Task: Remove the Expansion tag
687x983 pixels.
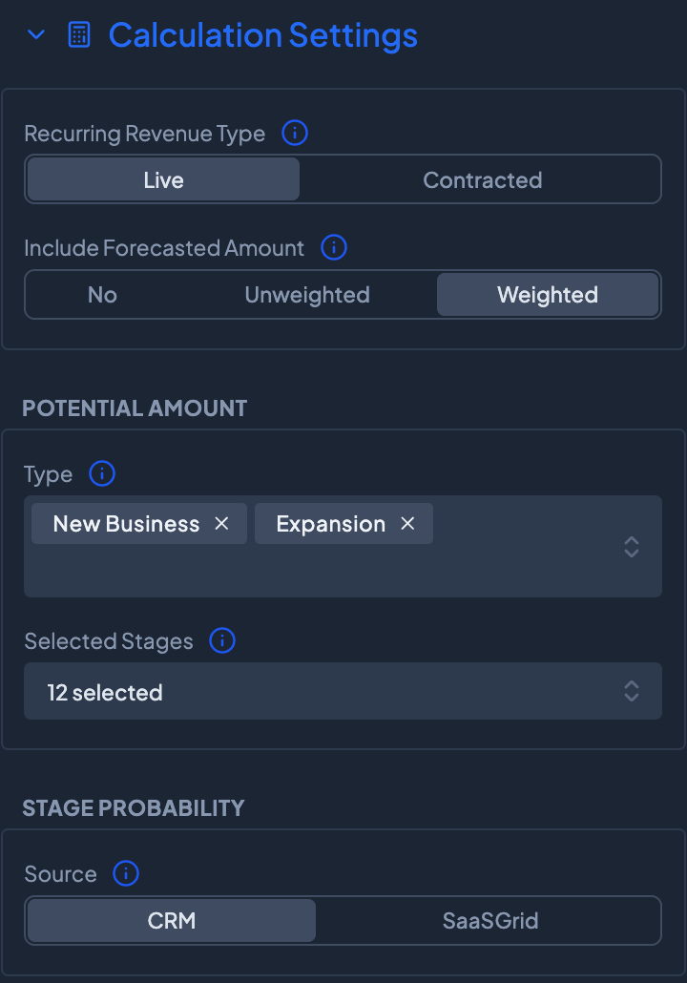Action: pyautogui.click(x=407, y=524)
